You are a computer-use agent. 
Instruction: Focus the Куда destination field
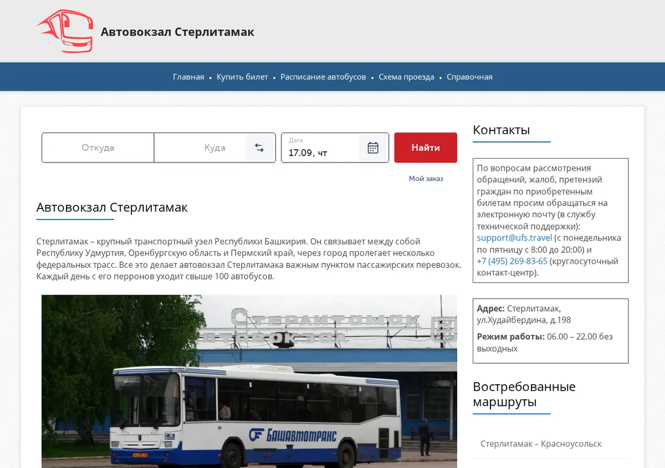pos(199,147)
